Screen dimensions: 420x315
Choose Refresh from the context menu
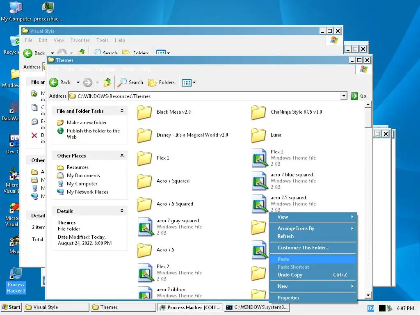click(313, 236)
